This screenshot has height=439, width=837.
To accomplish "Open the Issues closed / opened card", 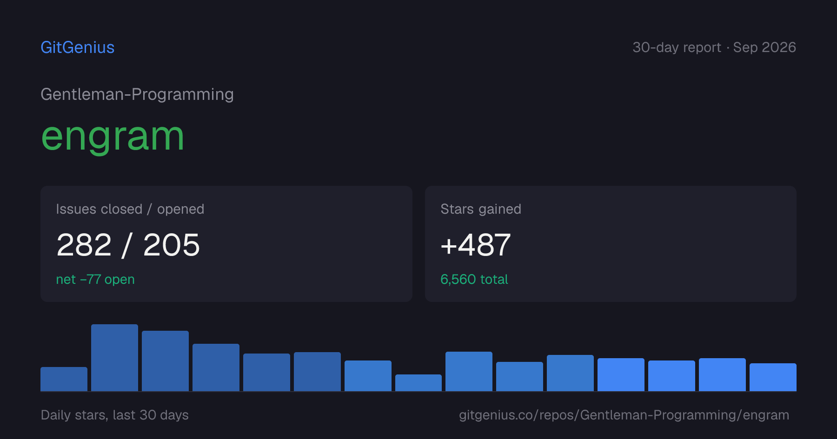I will tap(226, 244).
